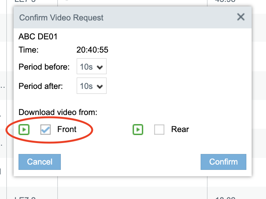This screenshot has height=199, width=266.
Task: Select the Front label text
Action: [x=67, y=129]
